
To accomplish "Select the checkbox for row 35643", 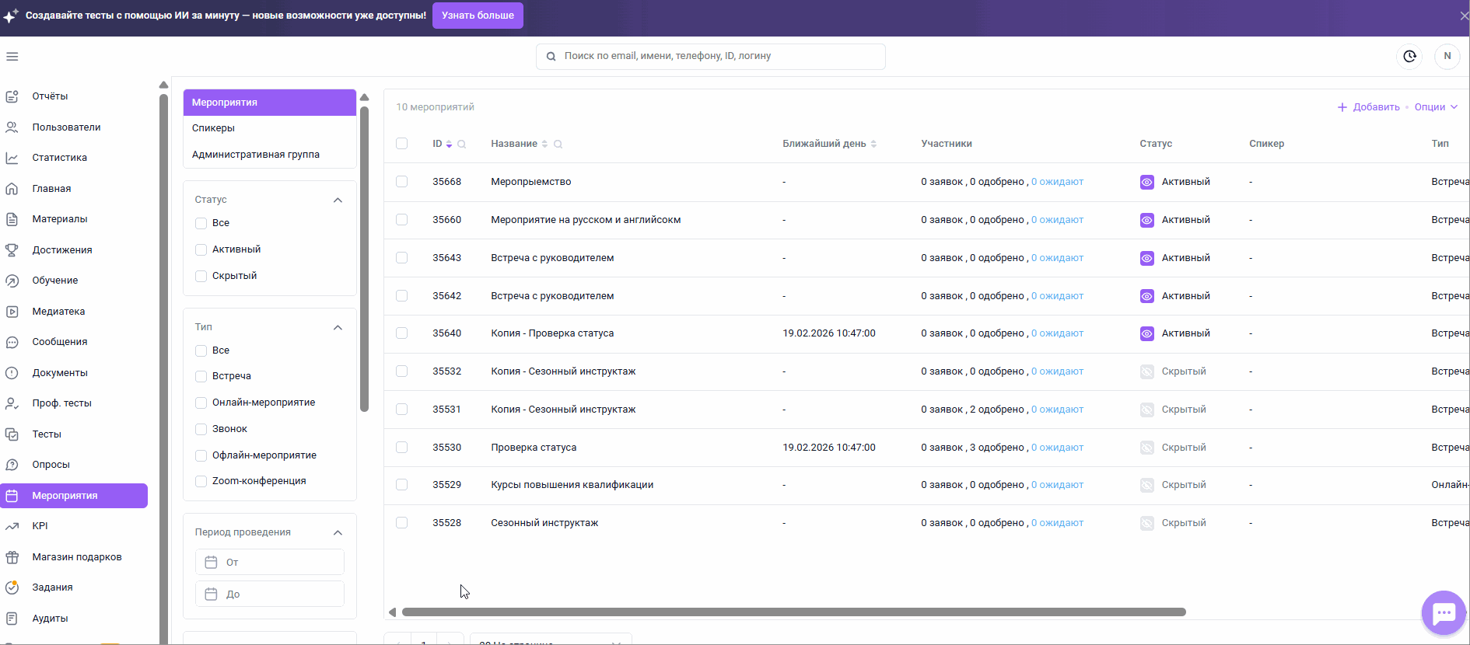I will click(x=401, y=257).
